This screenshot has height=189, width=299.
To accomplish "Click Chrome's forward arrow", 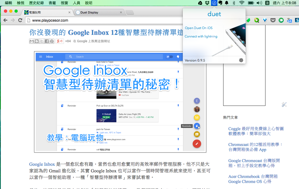I will click(13, 20).
